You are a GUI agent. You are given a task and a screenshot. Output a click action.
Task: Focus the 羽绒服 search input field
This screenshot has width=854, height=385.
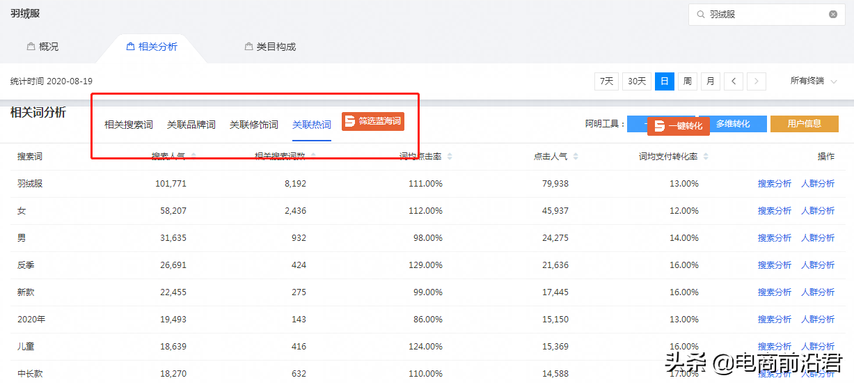pyautogui.click(x=767, y=14)
